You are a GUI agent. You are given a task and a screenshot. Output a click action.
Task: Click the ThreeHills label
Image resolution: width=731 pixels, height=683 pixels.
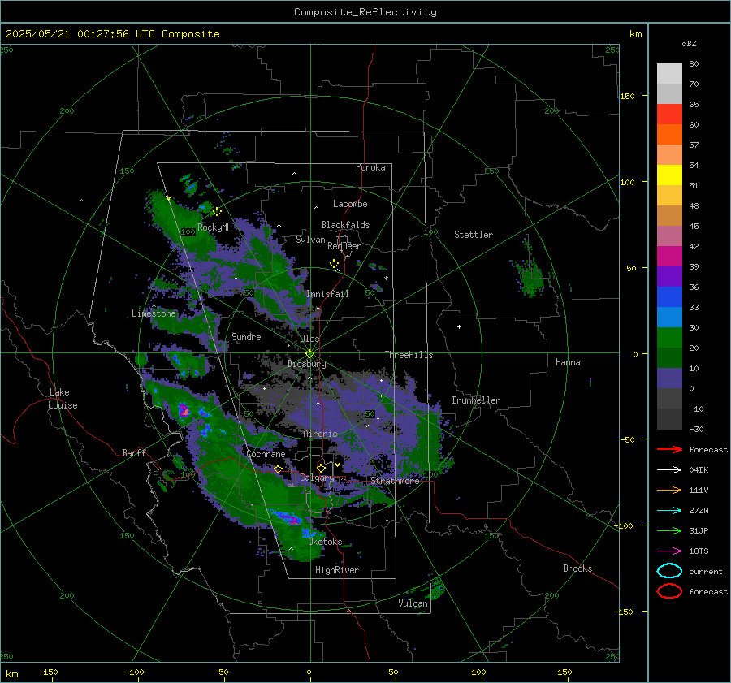point(409,355)
